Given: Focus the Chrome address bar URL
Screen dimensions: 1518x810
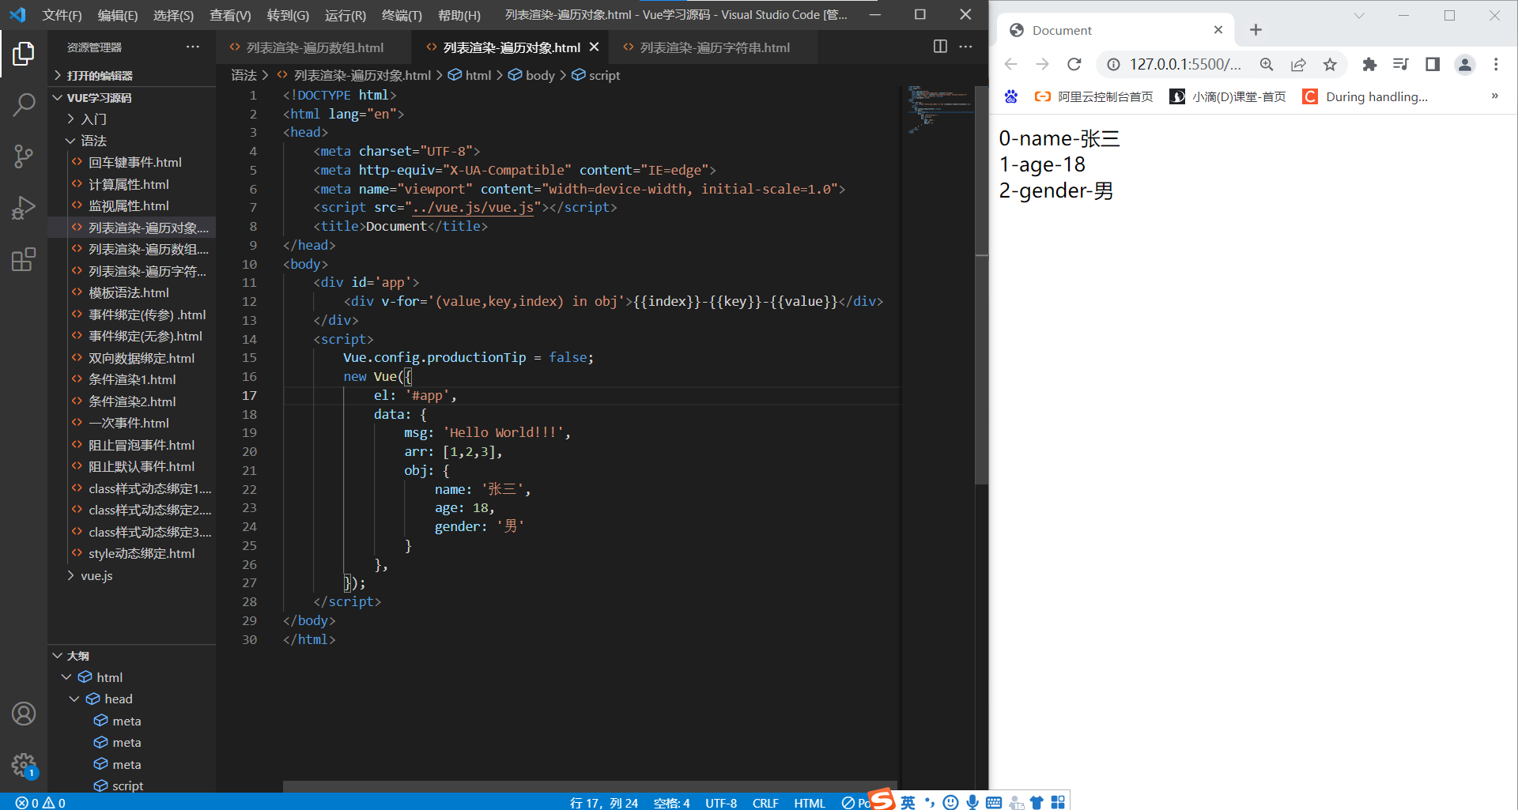Looking at the screenshot, I should pyautogui.click(x=1184, y=65).
